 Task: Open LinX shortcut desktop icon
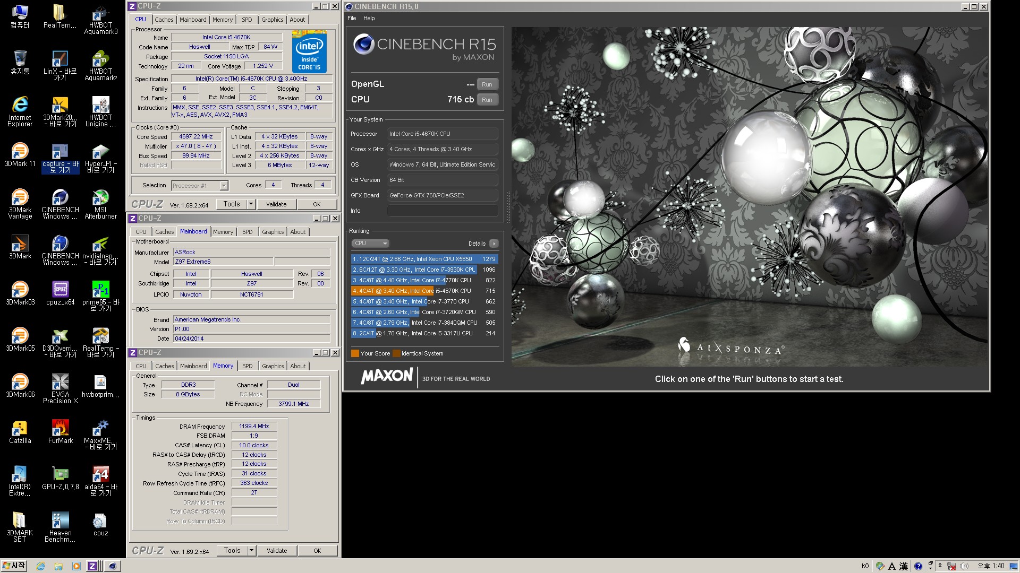pyautogui.click(x=60, y=66)
